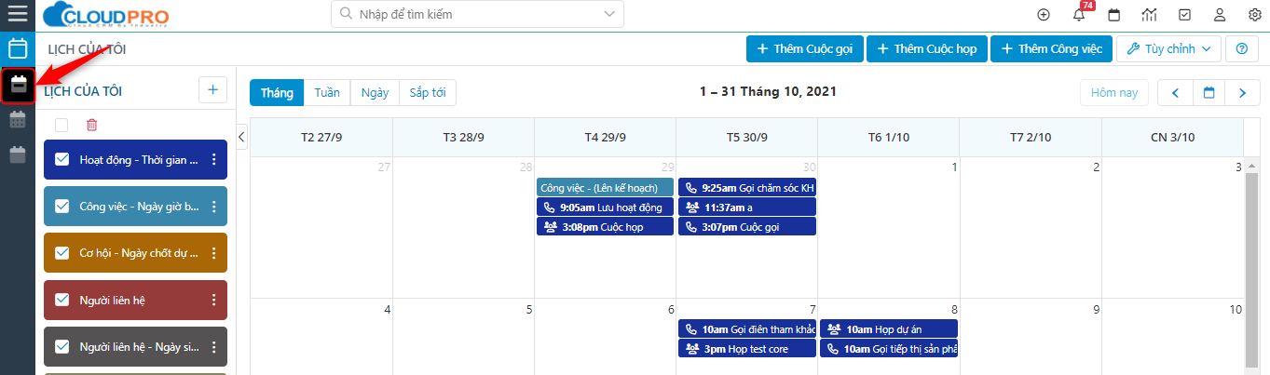The width and height of the screenshot is (1270, 375).
Task: Tick the select-all checkbox above calendar list
Action: coord(61,125)
